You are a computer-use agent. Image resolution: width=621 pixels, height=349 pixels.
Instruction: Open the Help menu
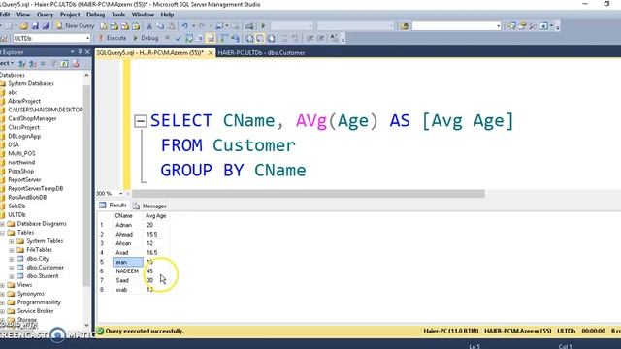tap(167, 15)
